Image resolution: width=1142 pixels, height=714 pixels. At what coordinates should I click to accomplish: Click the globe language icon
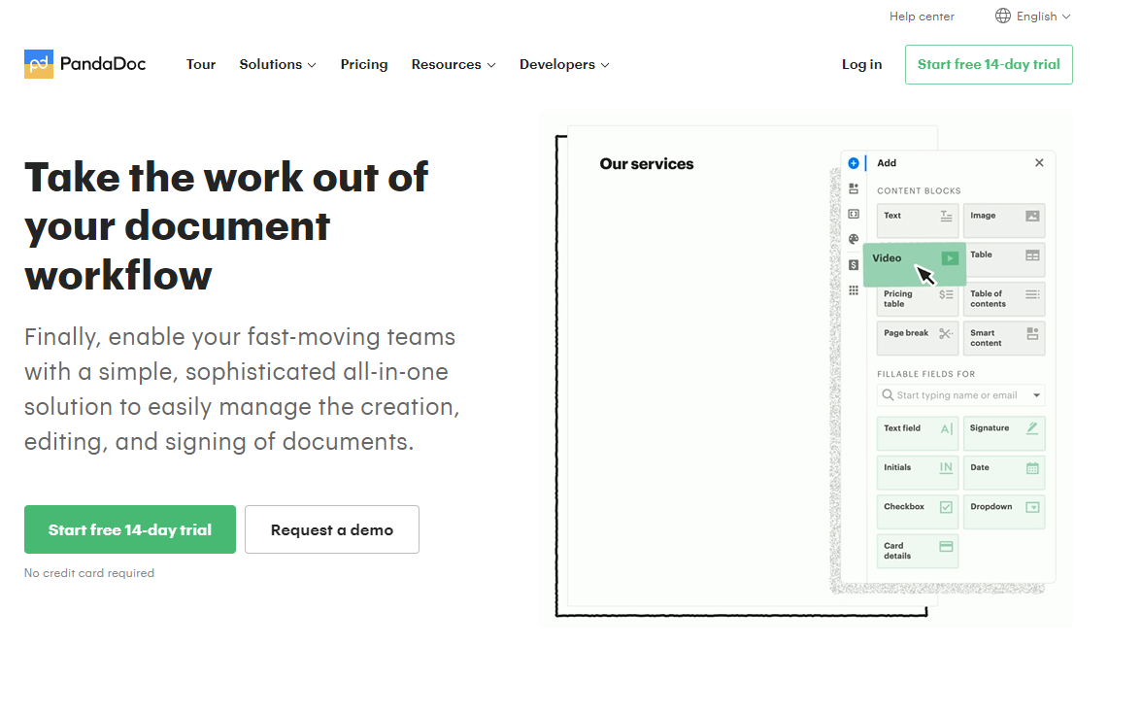pyautogui.click(x=1003, y=16)
